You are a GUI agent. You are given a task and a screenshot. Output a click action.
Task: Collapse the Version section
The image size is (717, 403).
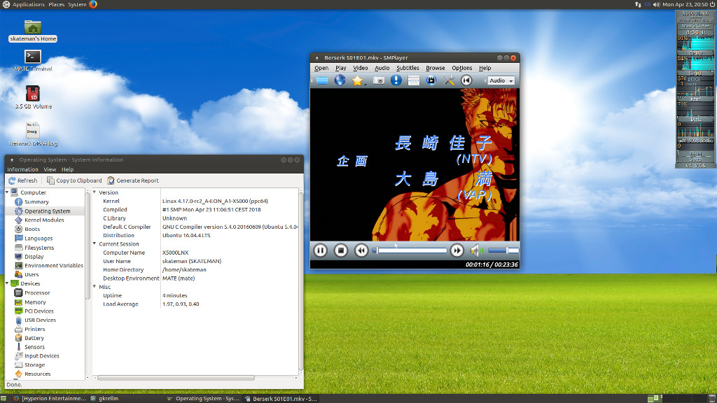tap(95, 192)
